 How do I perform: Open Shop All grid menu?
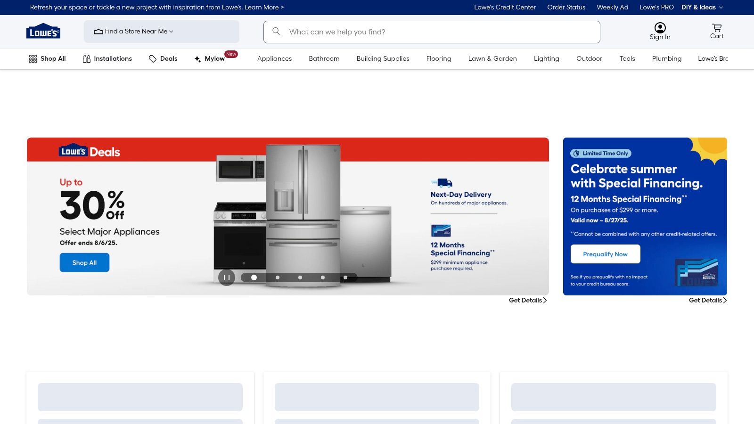pyautogui.click(x=47, y=59)
